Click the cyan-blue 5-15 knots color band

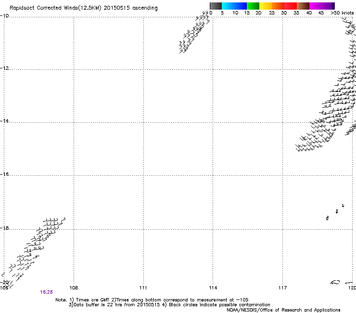tap(234, 6)
